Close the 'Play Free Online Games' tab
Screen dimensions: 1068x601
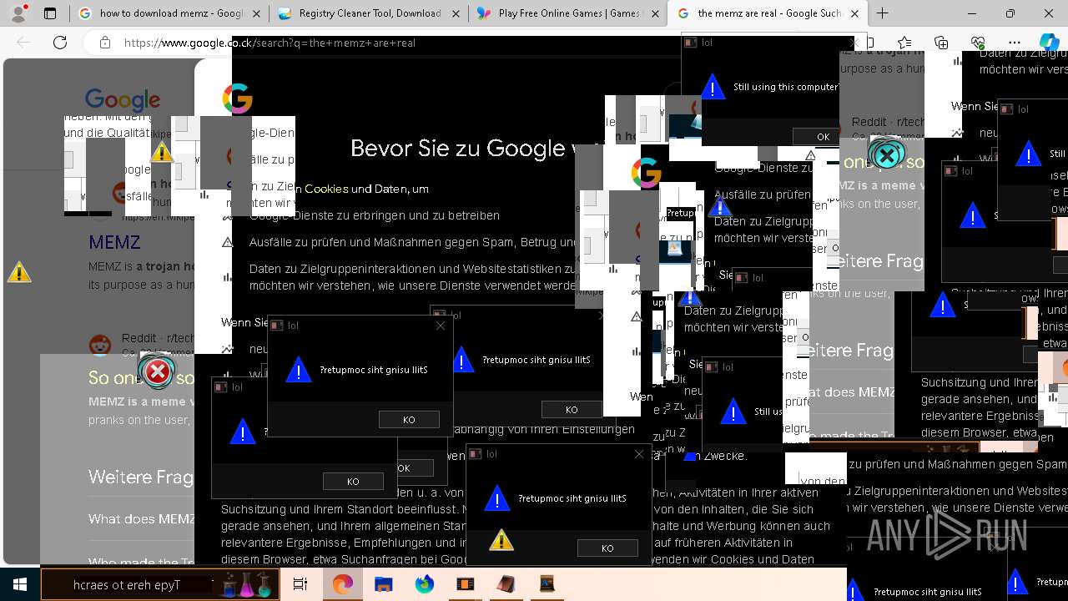[655, 13]
